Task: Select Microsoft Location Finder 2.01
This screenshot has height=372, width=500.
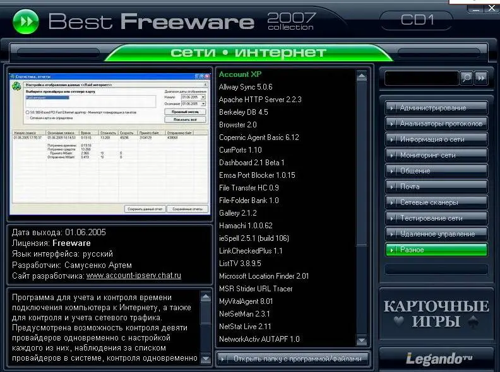Action: [264, 276]
